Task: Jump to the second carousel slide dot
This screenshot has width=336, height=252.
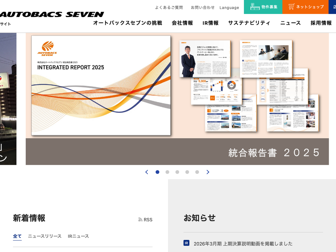Action: tap(167, 172)
